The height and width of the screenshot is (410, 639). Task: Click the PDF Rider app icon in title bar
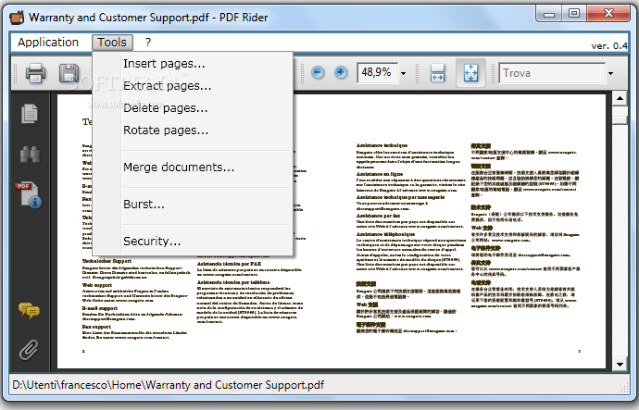(x=17, y=18)
